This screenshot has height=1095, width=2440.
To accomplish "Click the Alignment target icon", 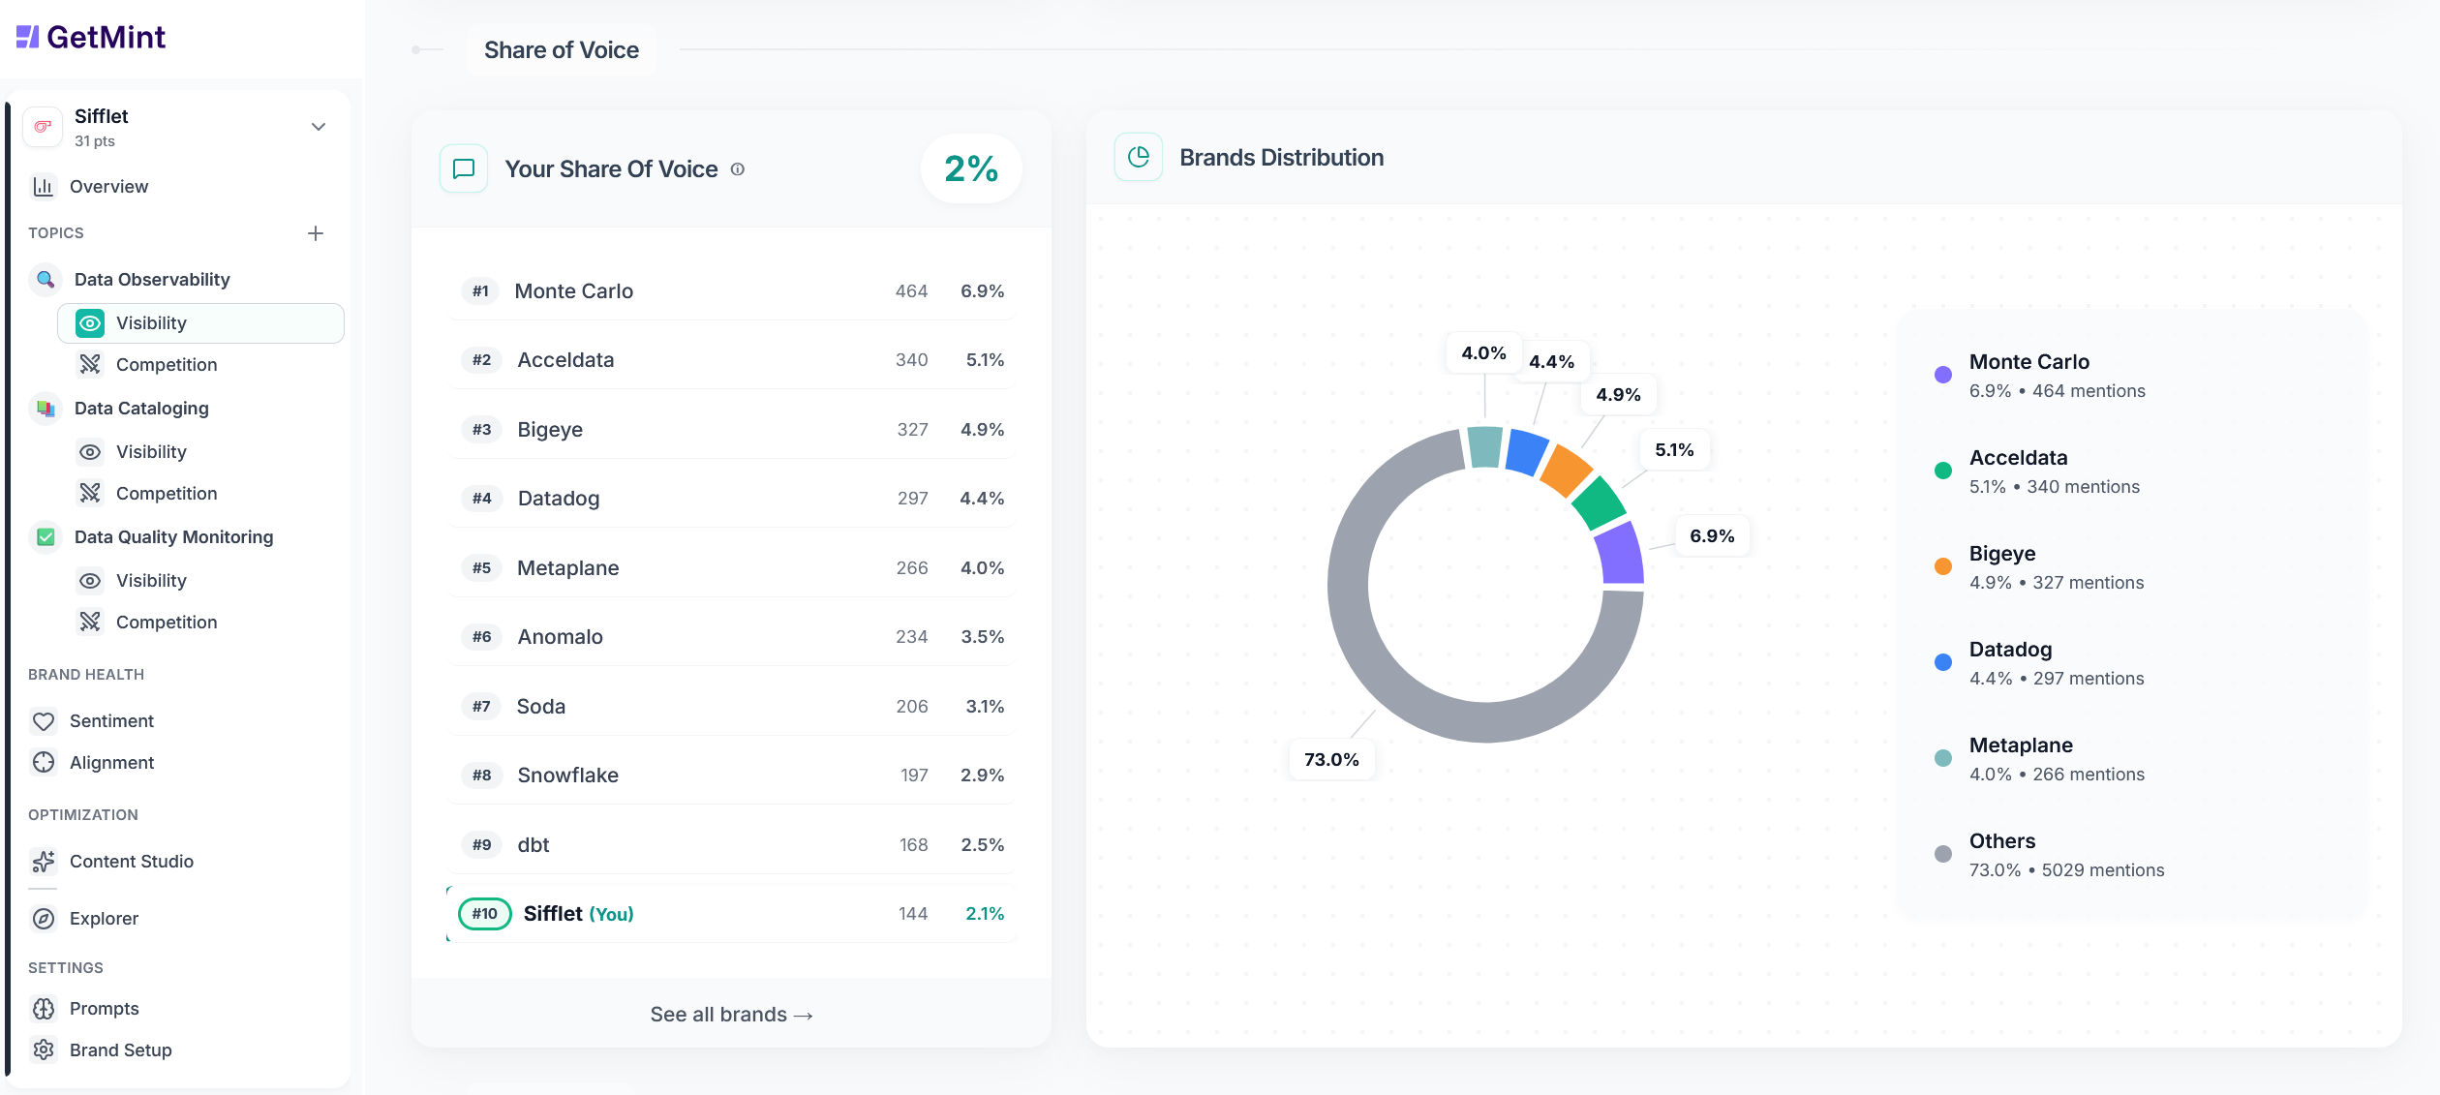I will tap(44, 763).
